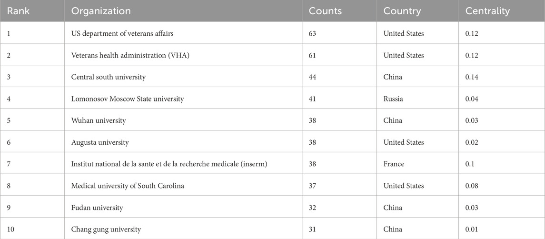This screenshot has height=239, width=545.
Task: Click the Organization column header
Action: click(x=101, y=11)
